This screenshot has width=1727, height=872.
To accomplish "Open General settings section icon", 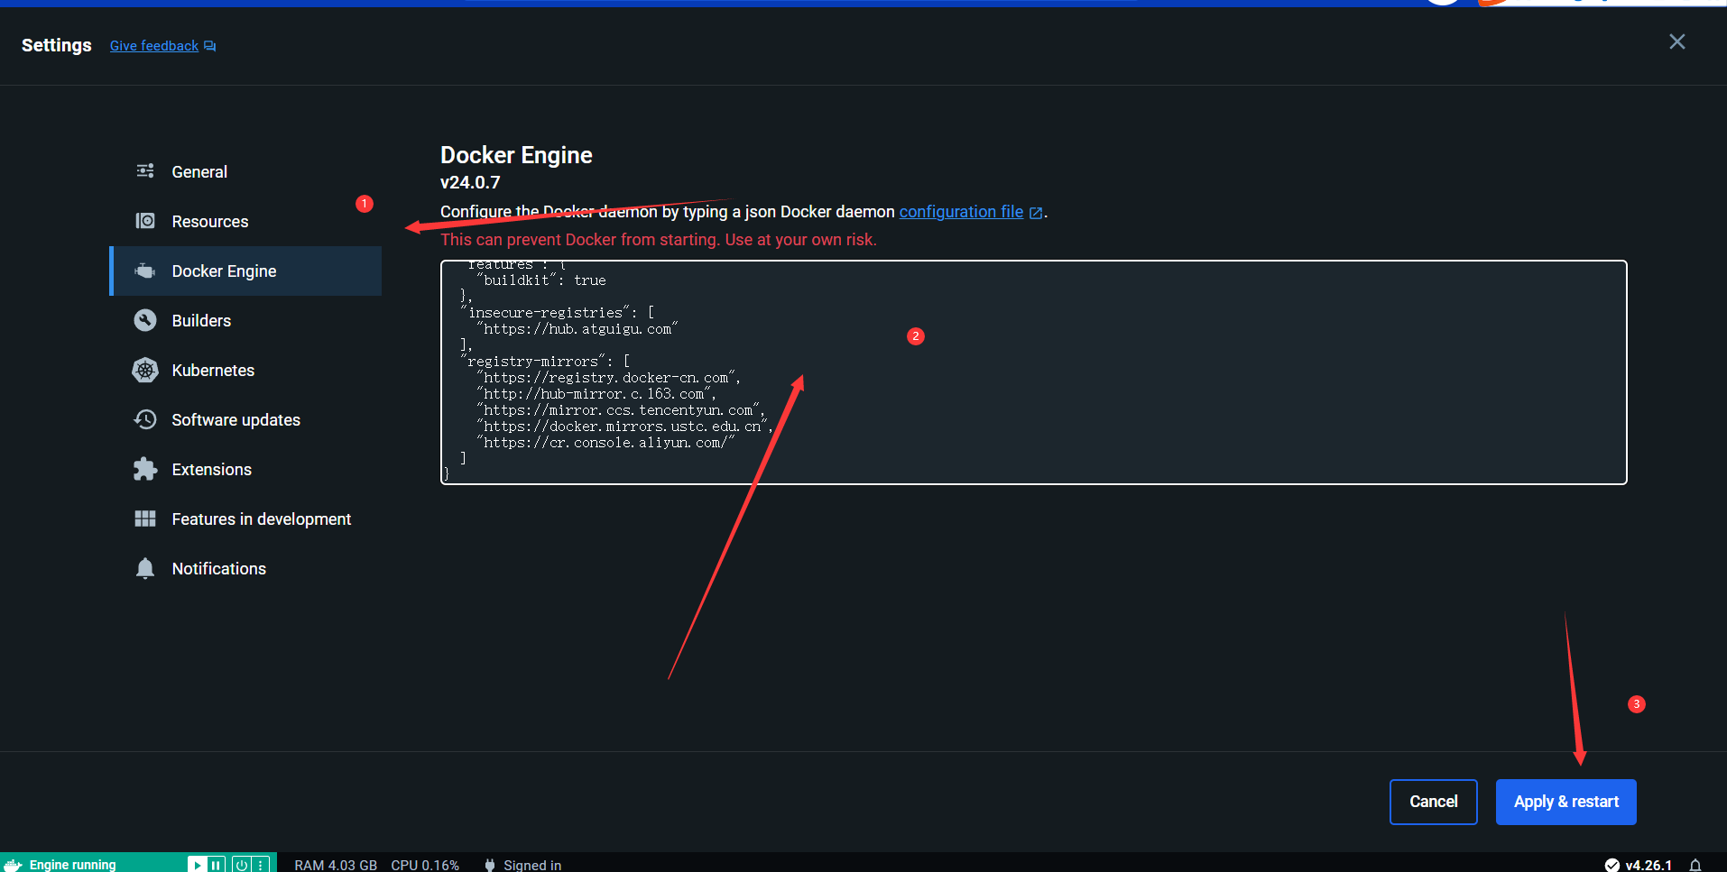I will tap(145, 171).
